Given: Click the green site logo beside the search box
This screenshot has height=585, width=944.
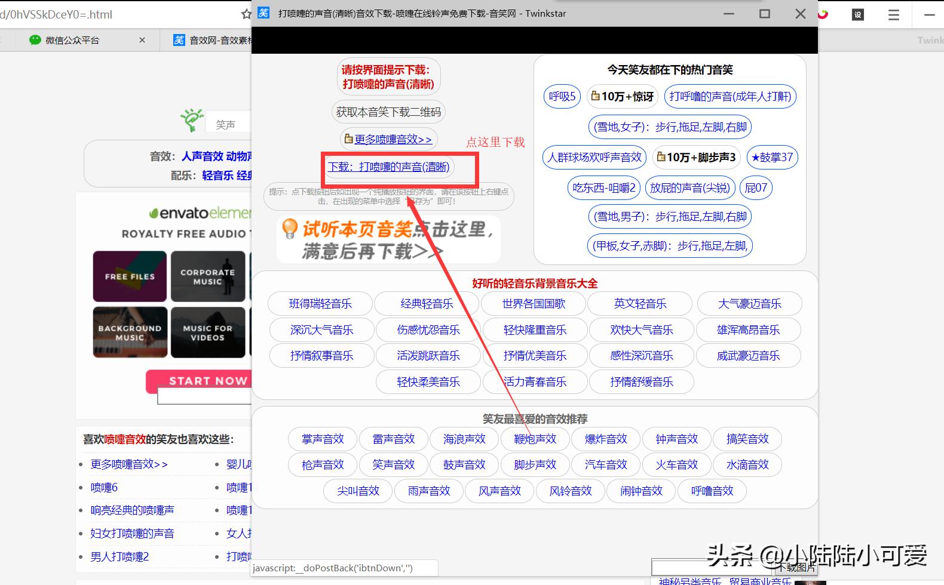Looking at the screenshot, I should coord(192,120).
